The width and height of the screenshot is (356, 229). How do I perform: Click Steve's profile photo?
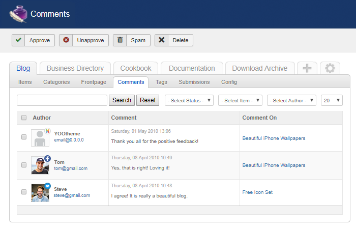[x=40, y=193]
